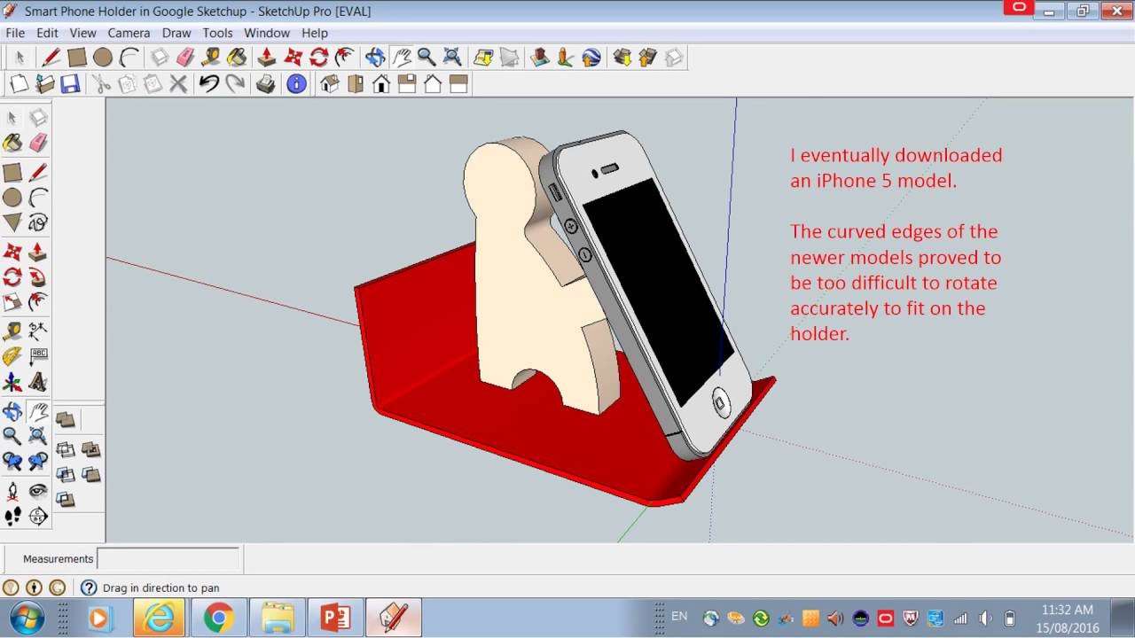Click Zoom Extents in the top toolbar
1135x638 pixels.
pos(452,58)
